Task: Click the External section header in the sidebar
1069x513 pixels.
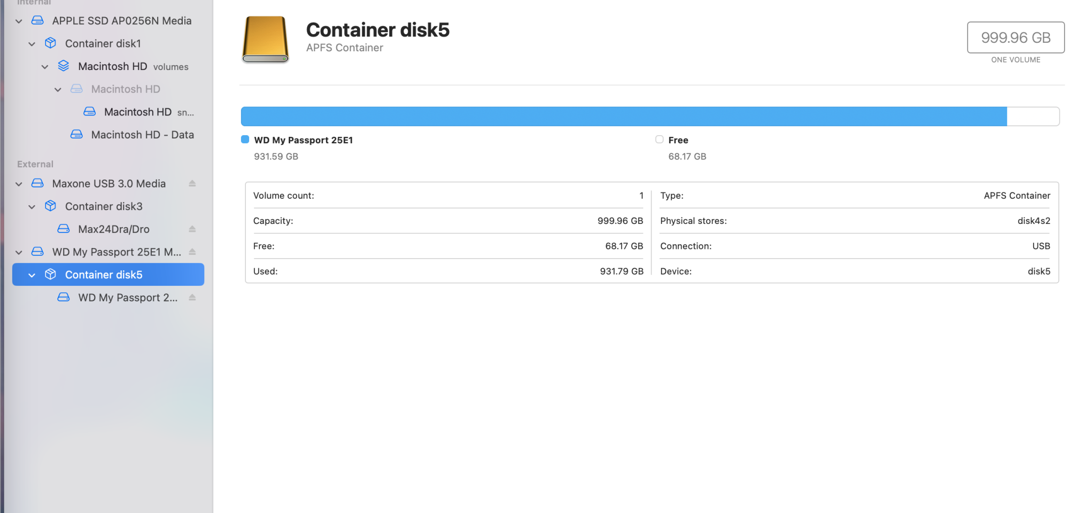Action: (x=35, y=164)
